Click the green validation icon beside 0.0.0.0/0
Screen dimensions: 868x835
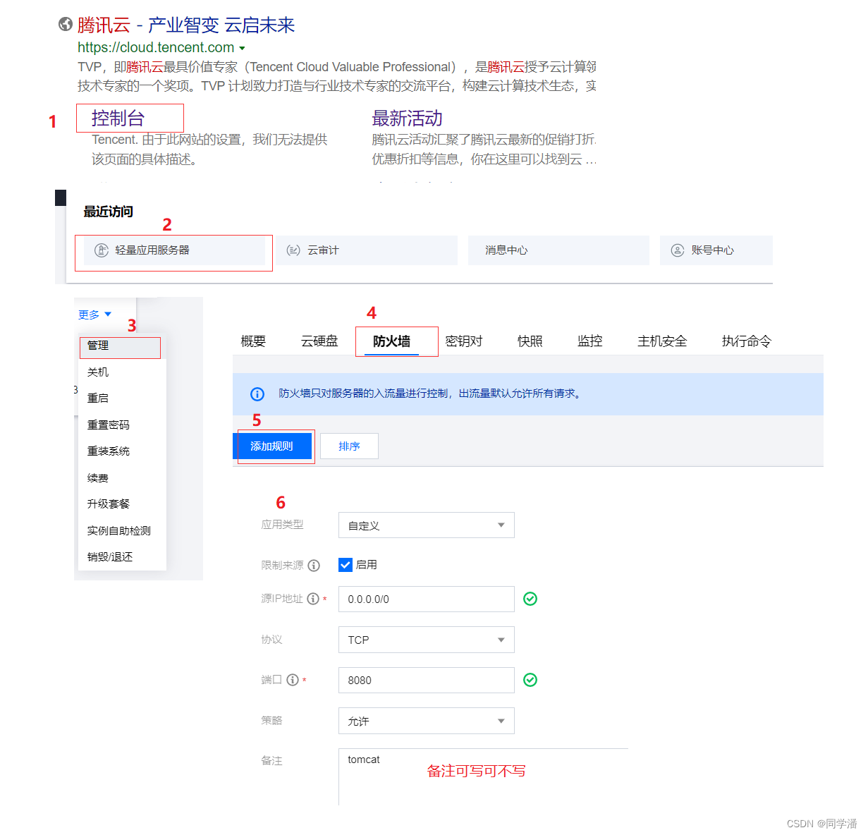pos(530,599)
